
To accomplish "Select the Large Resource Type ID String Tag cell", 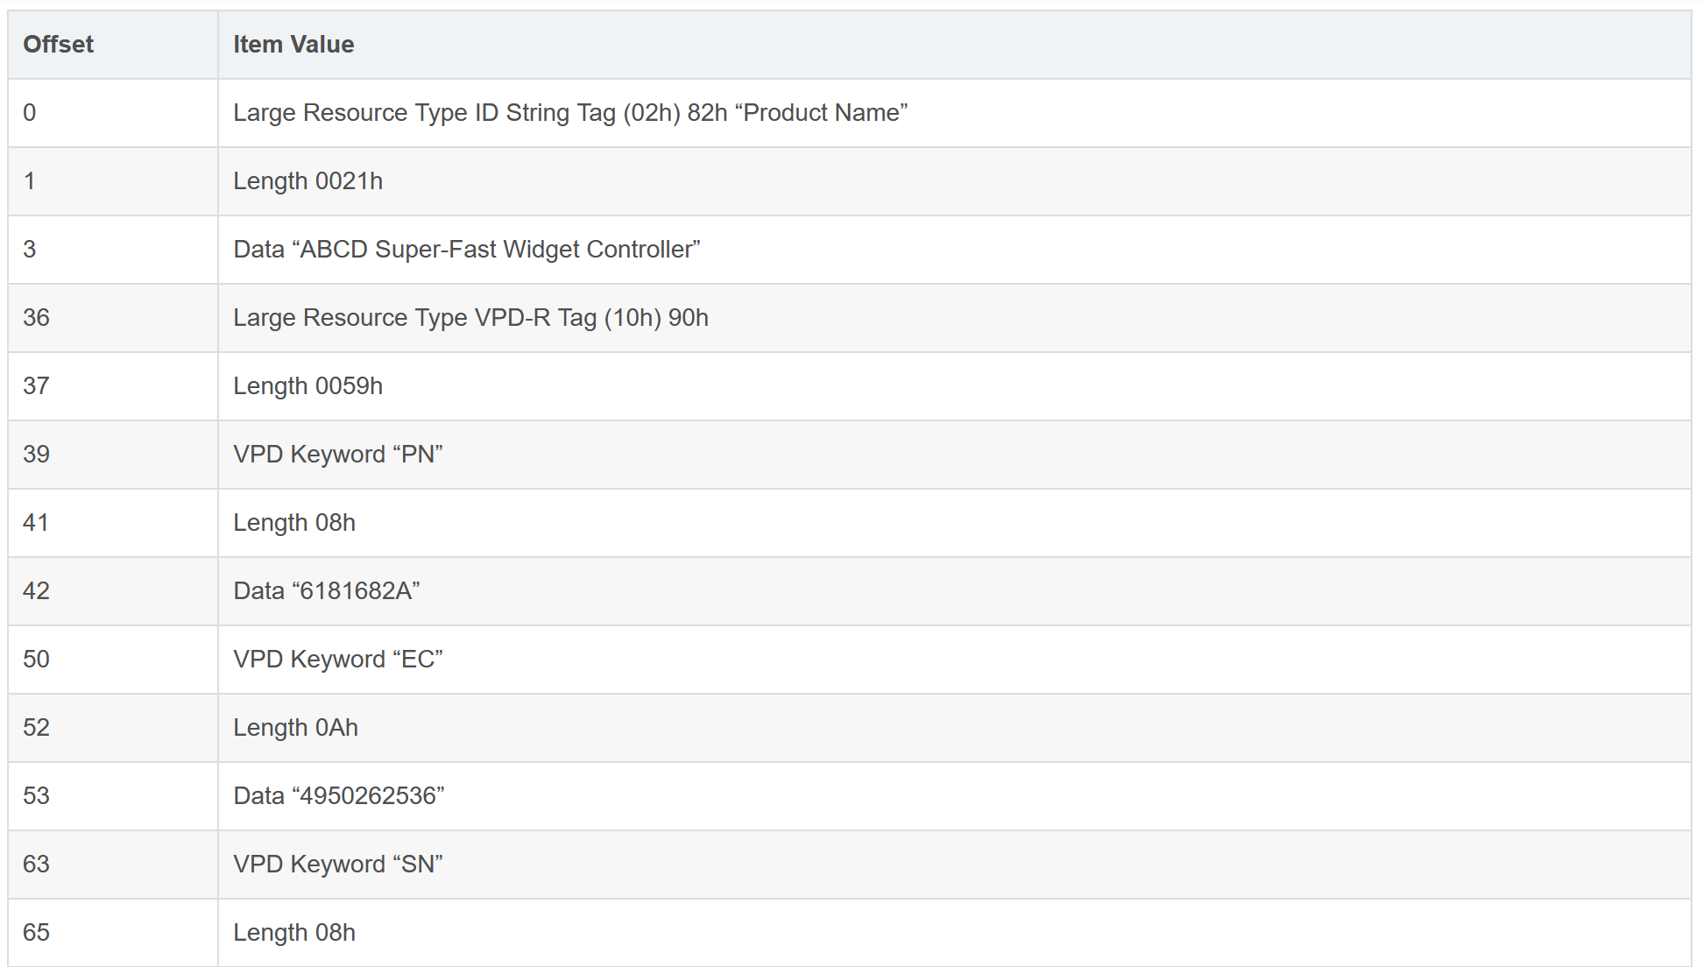I will 569,113.
